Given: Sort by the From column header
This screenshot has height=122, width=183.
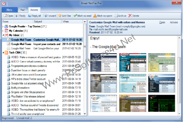Looking at the screenshot, I should click(17, 22).
